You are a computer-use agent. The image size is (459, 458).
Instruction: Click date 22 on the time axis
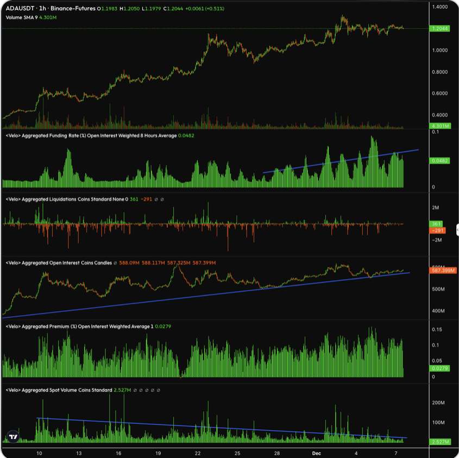(x=198, y=453)
